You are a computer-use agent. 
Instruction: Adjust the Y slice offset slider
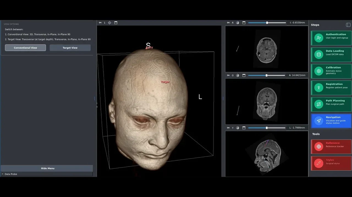[267, 128]
